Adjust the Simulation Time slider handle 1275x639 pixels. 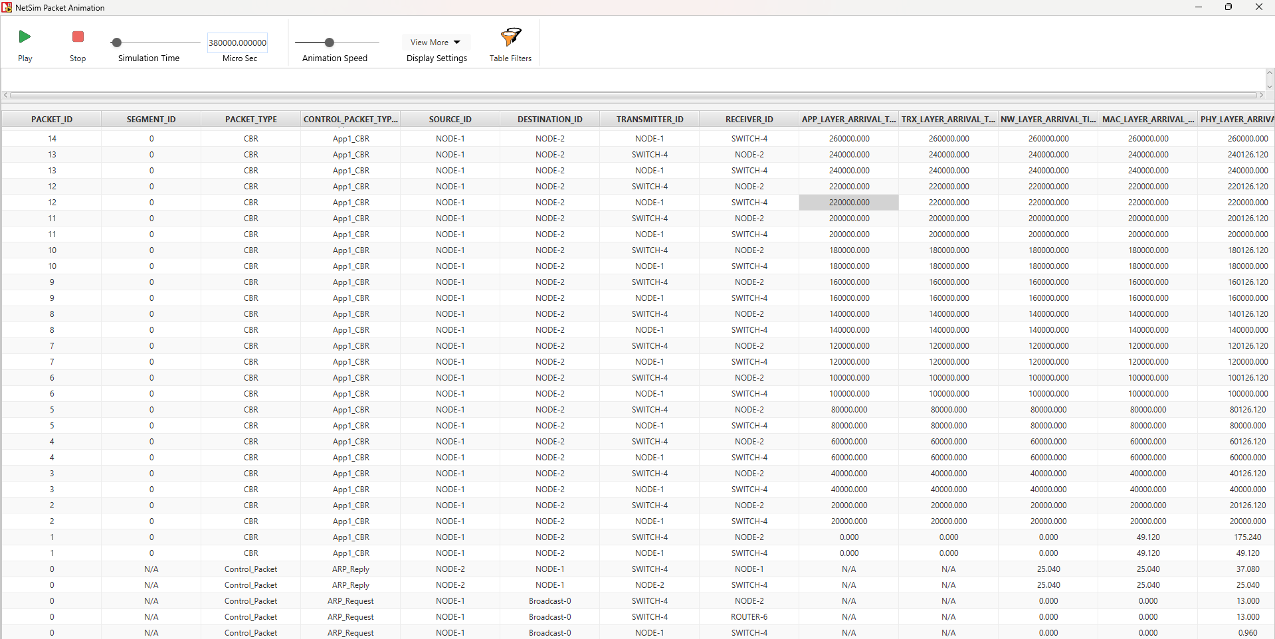(116, 43)
